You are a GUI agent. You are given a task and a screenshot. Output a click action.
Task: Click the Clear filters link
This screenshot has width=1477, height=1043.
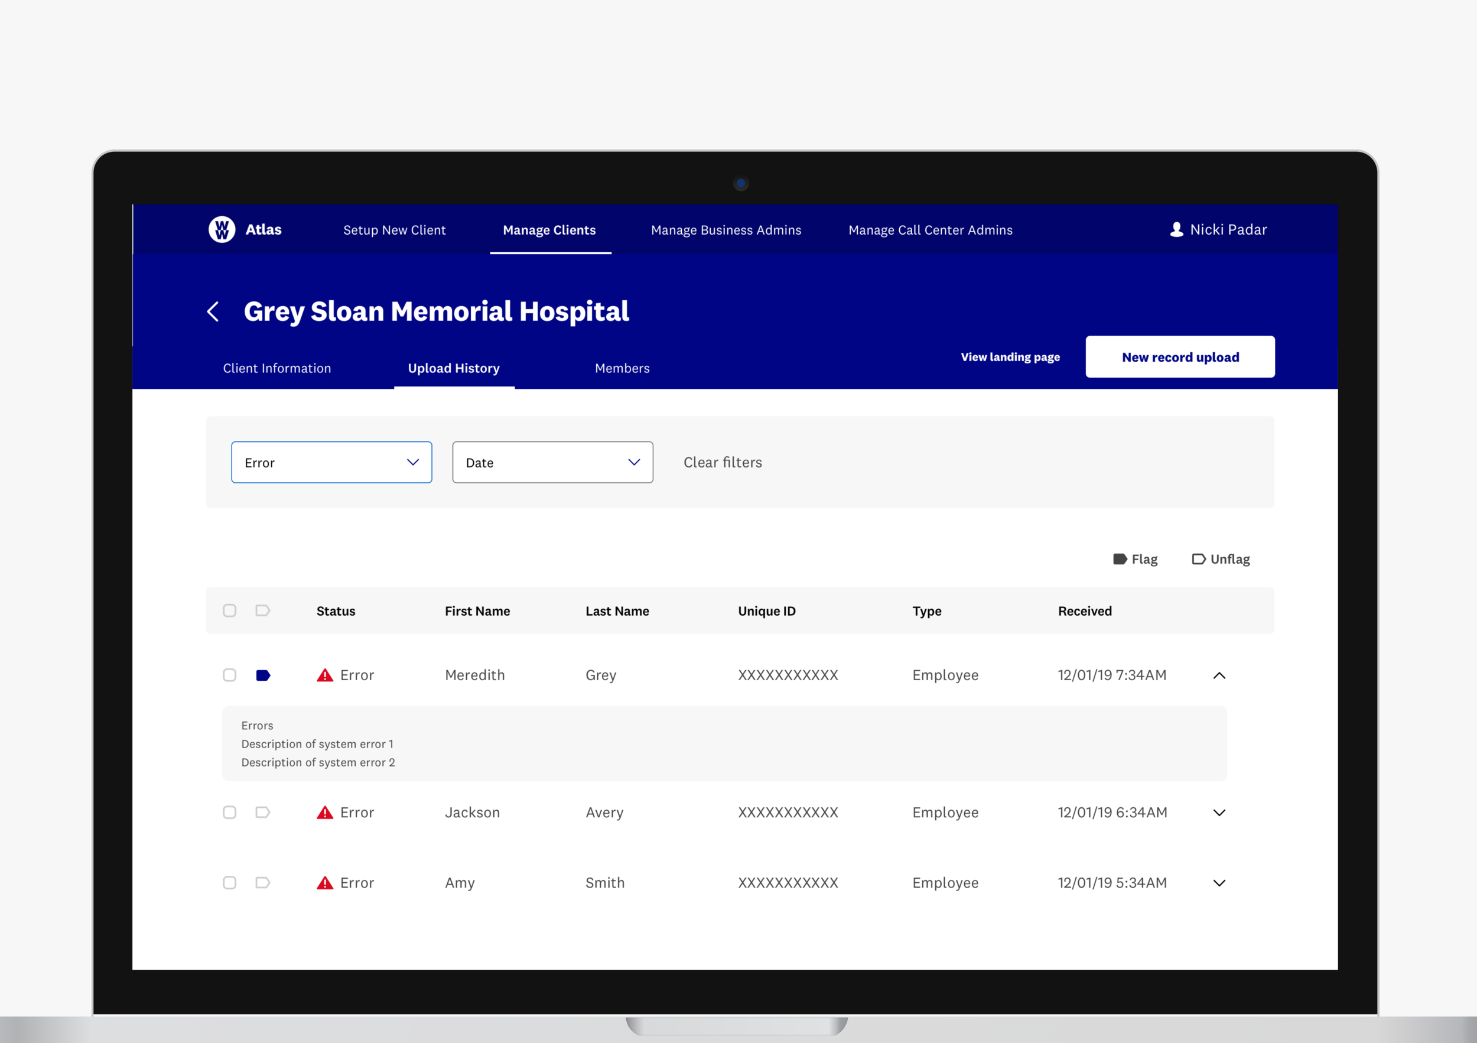723,462
